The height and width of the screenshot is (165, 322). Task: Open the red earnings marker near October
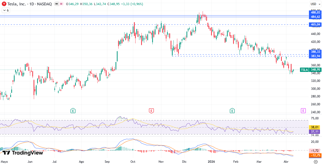(151, 111)
